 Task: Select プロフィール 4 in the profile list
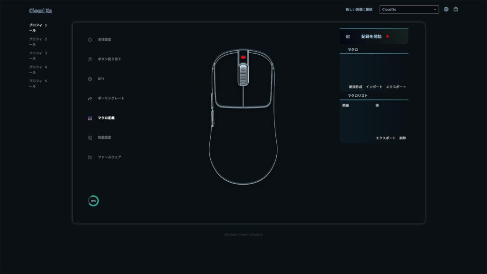[x=38, y=69]
